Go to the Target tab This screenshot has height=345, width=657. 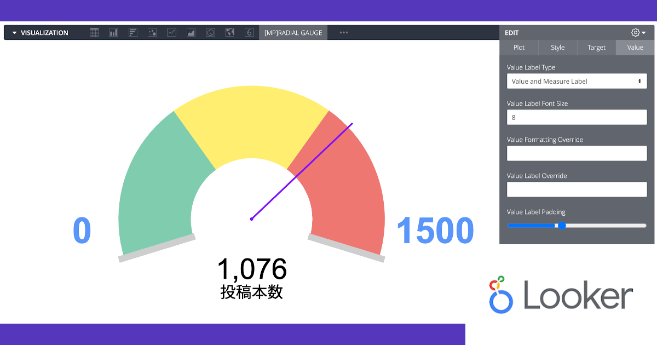[596, 48]
